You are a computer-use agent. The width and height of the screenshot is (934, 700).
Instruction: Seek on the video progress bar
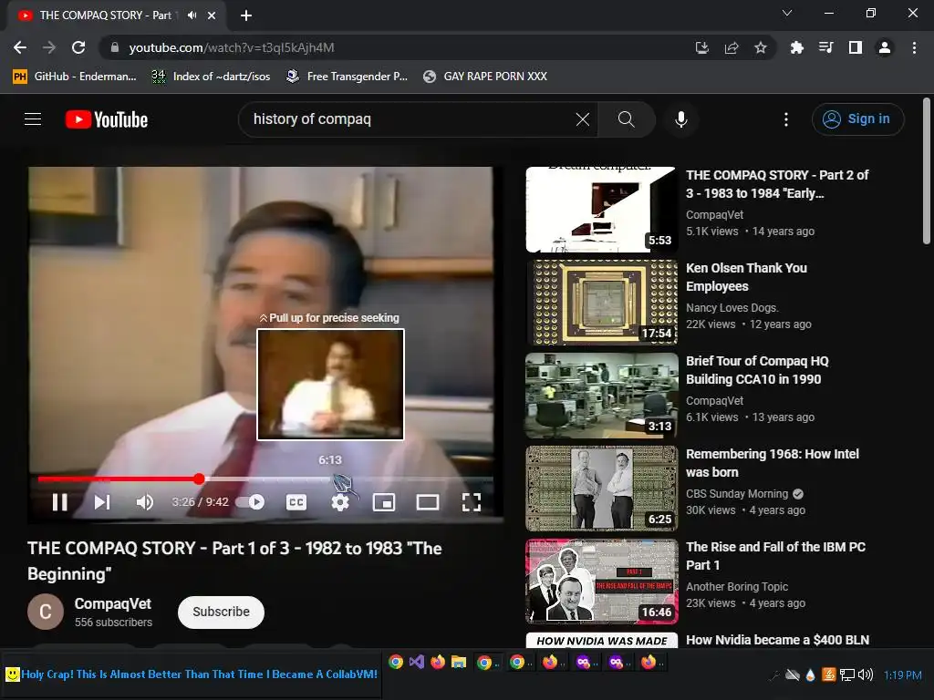pos(265,479)
